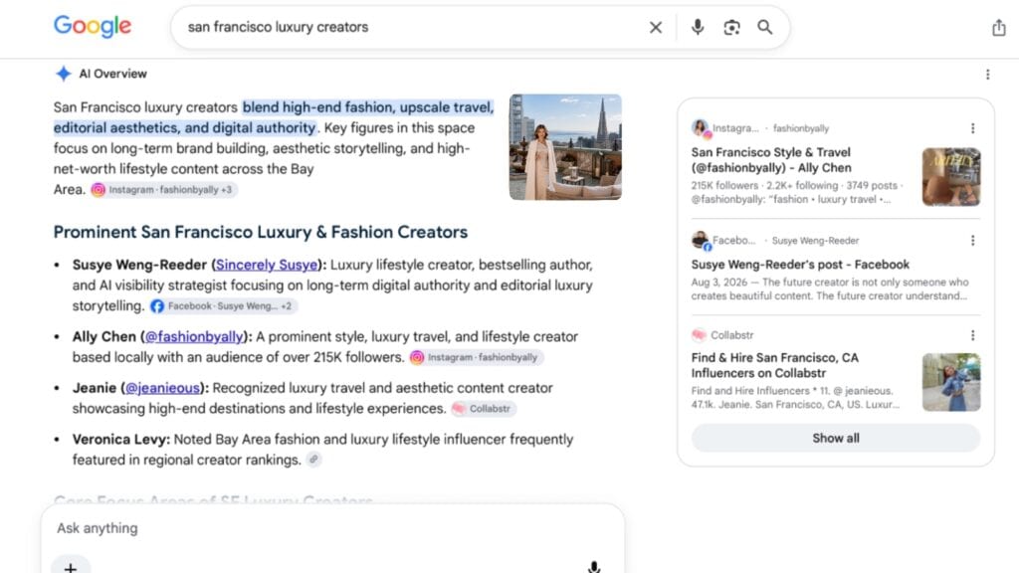Click the plus icon in Ask anything box
The height and width of the screenshot is (573, 1019).
(x=71, y=566)
